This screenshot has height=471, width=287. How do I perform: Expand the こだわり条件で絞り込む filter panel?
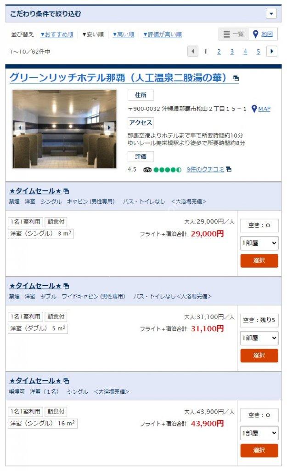click(x=271, y=13)
